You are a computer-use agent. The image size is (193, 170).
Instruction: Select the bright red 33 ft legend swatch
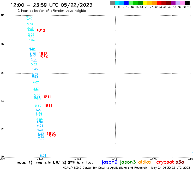[159, 3]
